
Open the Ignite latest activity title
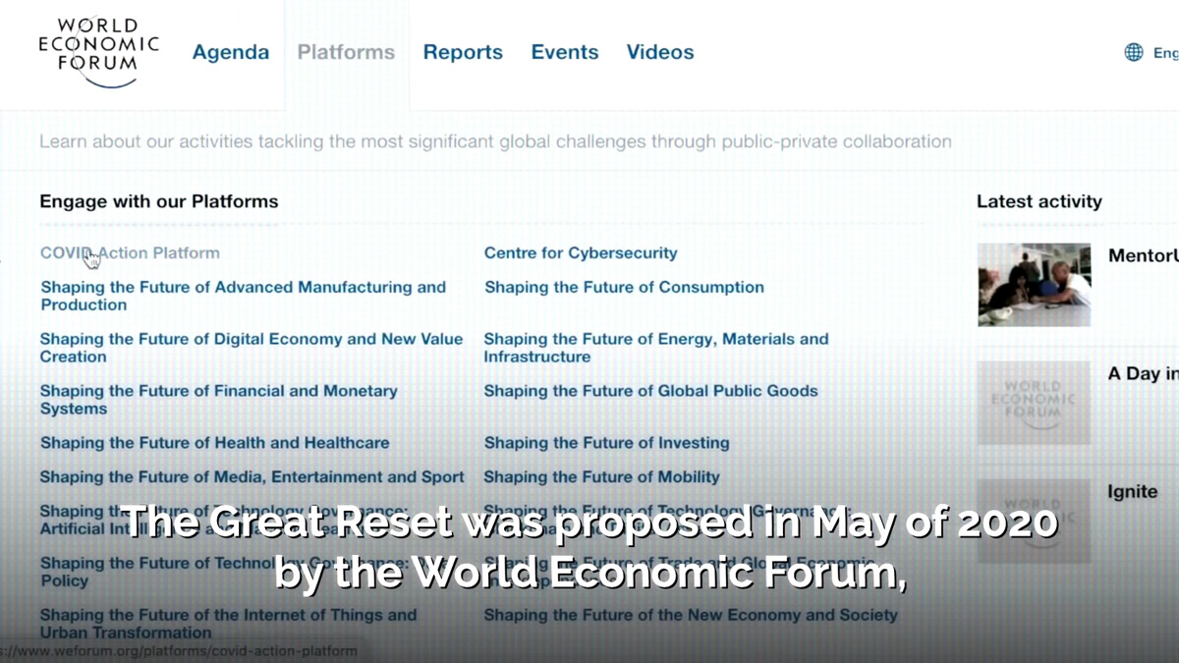coord(1133,492)
